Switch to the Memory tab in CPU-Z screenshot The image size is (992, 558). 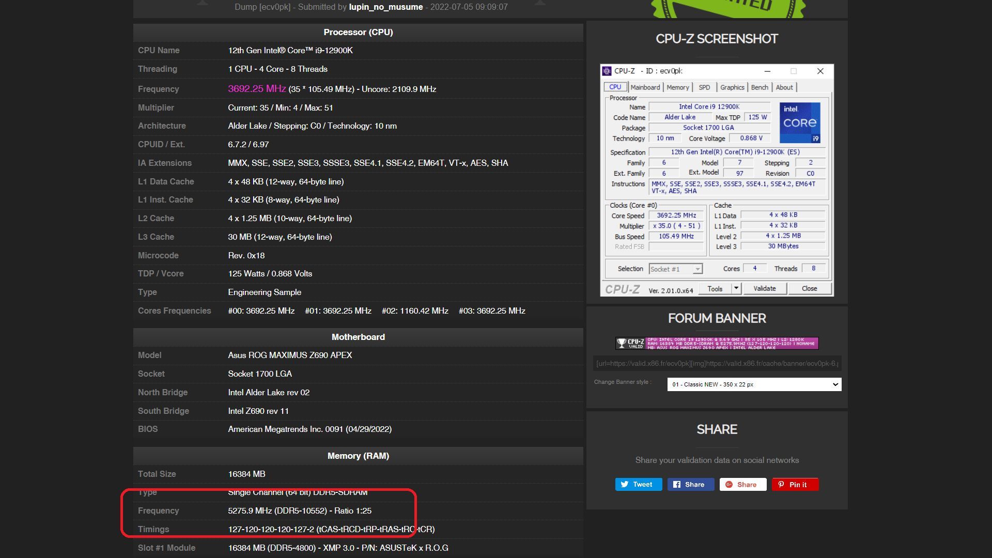pos(678,87)
